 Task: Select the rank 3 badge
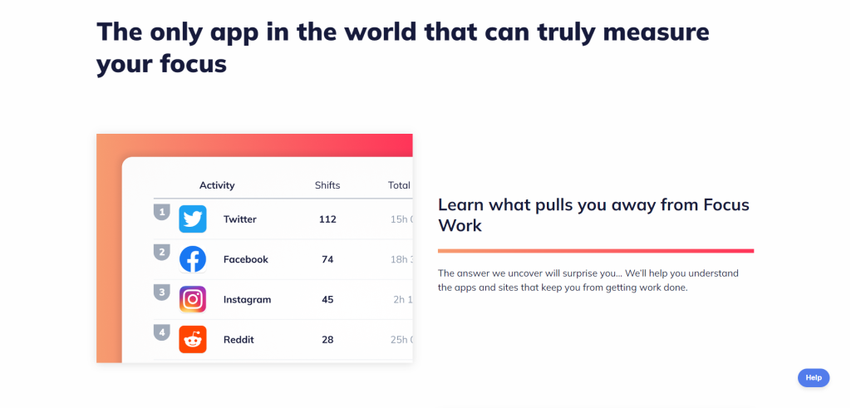(162, 292)
